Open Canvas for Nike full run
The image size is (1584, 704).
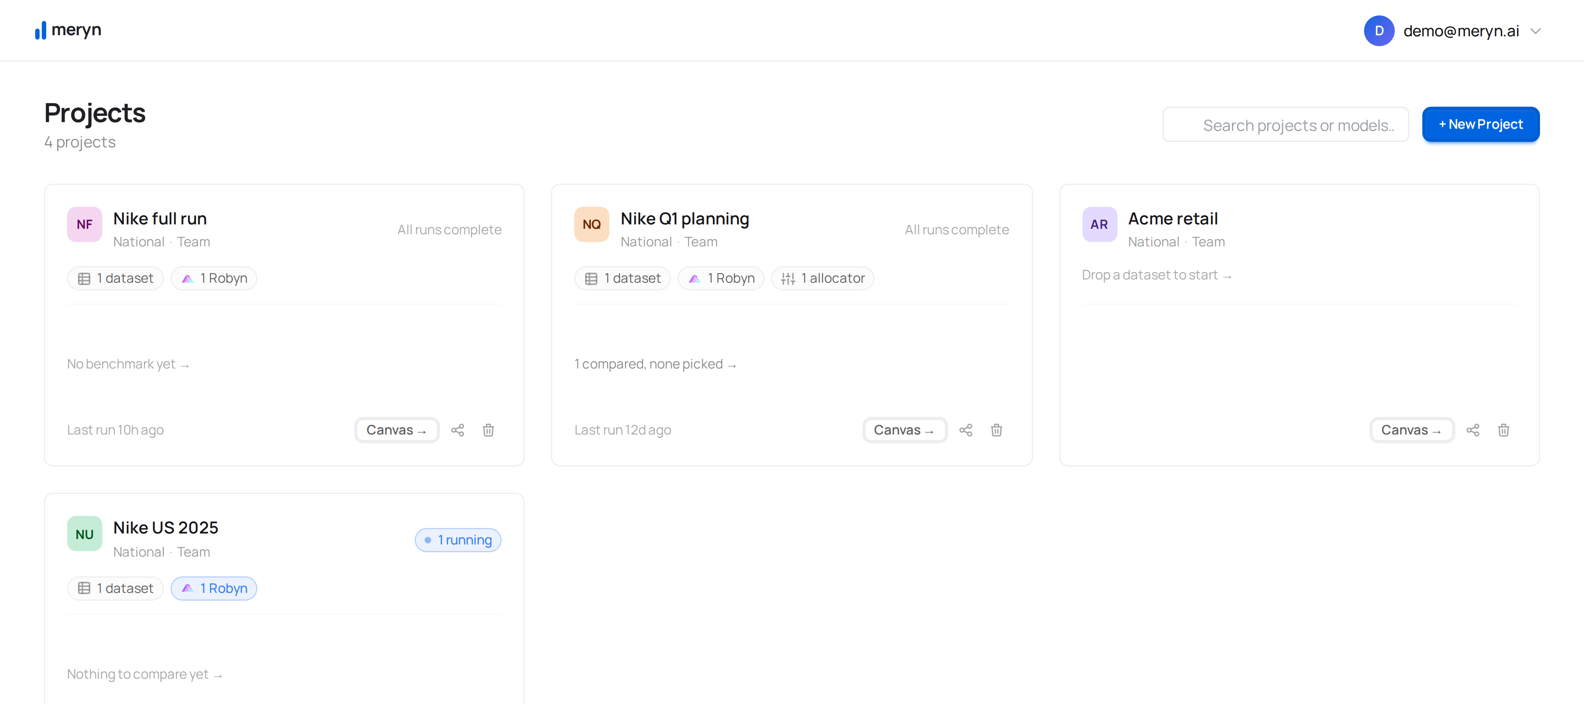(x=397, y=430)
